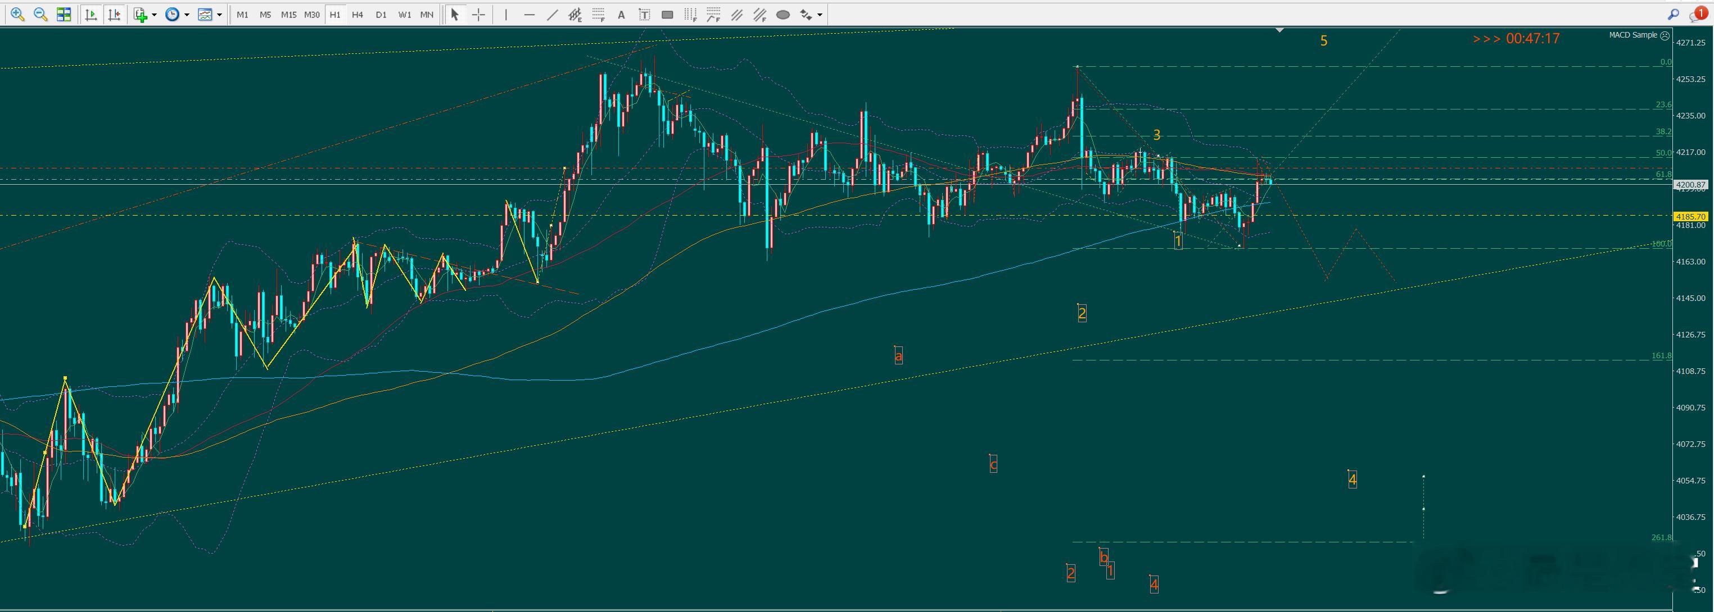
Task: Select the Draw Text Label tool
Action: 644,14
